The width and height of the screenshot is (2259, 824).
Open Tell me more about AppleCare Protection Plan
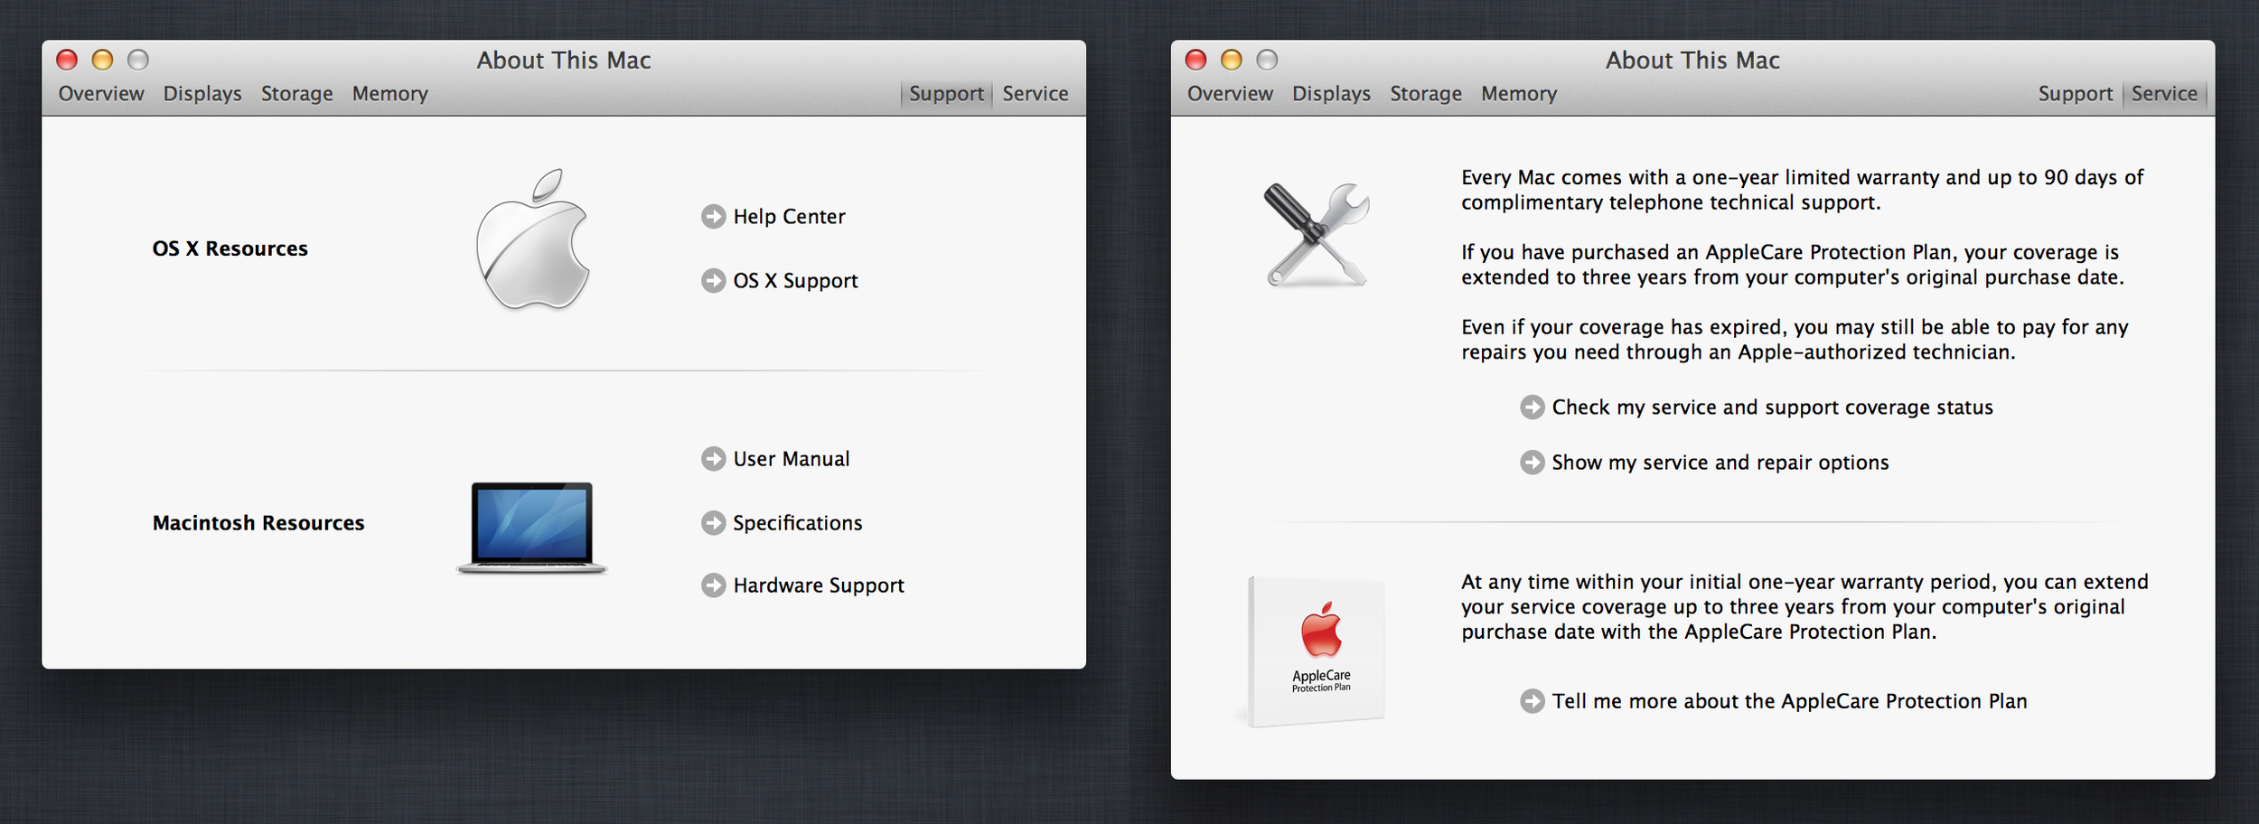tap(1789, 701)
